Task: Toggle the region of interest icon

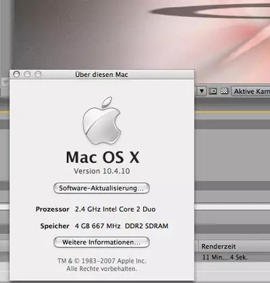Action: (x=213, y=91)
